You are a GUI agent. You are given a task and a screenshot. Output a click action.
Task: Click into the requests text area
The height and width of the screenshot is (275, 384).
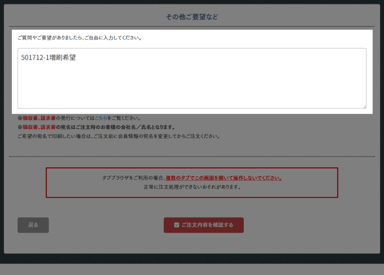point(192,84)
